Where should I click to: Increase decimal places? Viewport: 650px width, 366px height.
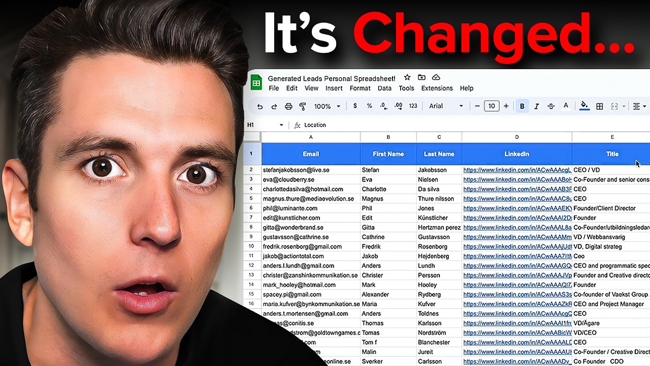click(399, 106)
